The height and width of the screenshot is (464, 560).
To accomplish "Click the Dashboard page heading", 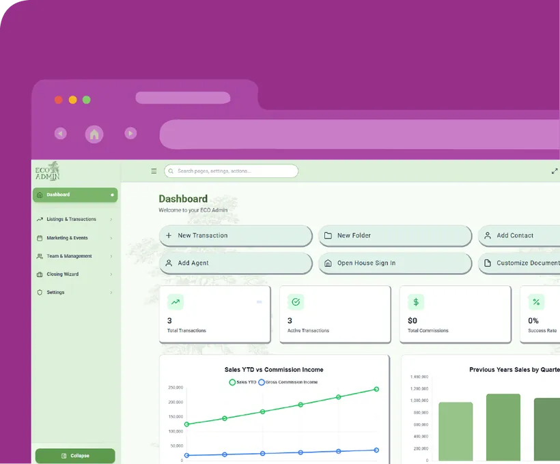I will [x=183, y=199].
